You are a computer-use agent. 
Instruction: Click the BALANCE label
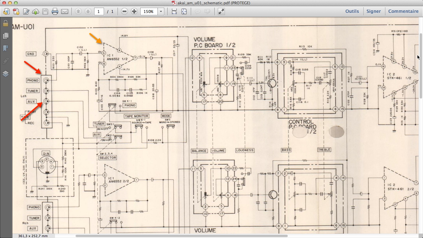pos(199,151)
